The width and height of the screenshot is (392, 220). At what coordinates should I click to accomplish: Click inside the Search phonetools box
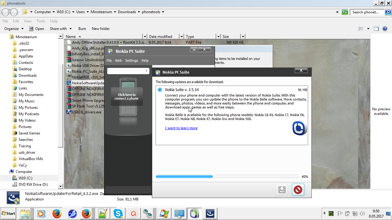point(367,12)
